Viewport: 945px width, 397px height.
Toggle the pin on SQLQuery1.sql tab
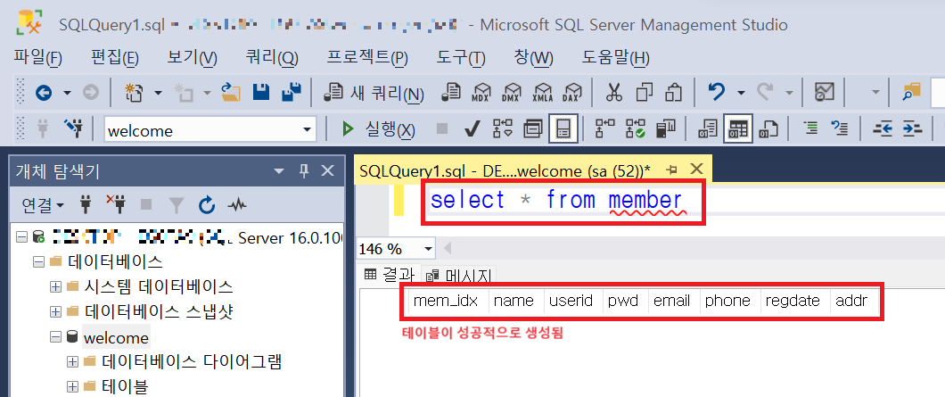tap(673, 169)
